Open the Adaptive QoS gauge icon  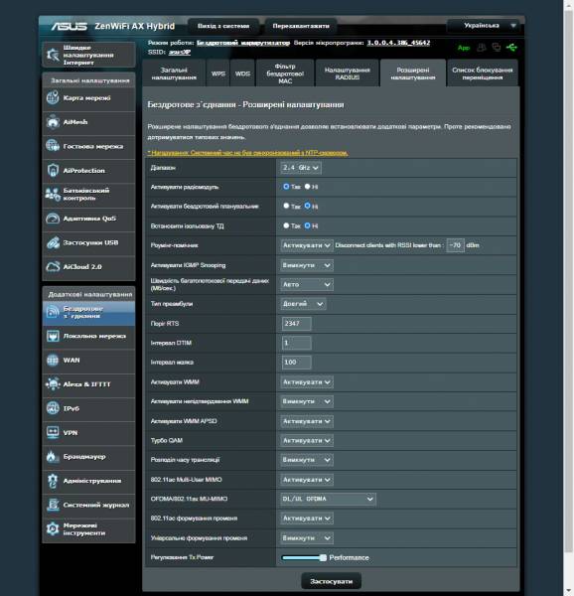pyautogui.click(x=53, y=219)
